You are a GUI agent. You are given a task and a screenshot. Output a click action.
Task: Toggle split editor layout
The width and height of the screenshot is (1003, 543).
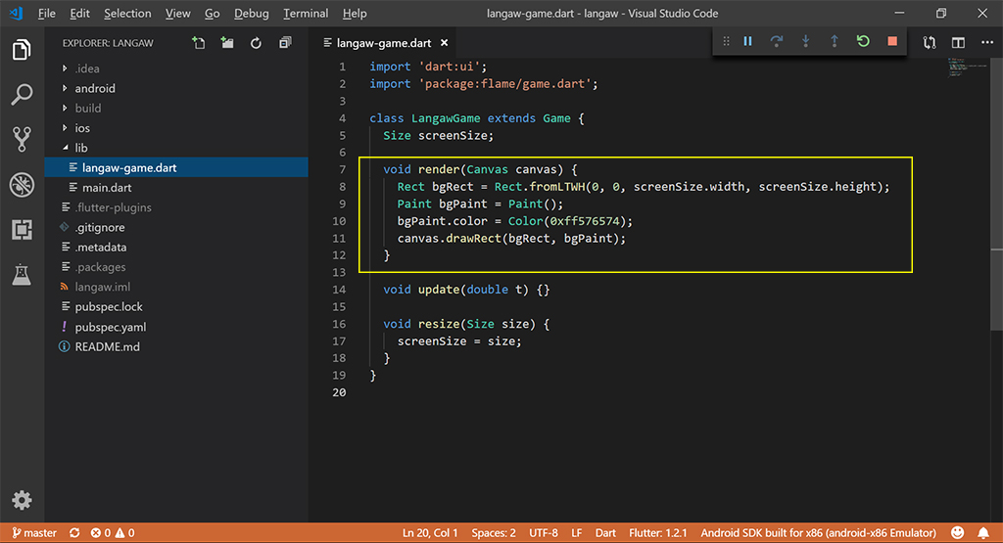coord(958,43)
